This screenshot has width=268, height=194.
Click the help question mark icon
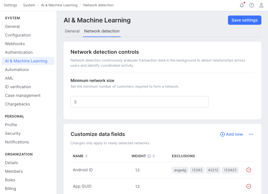(x=252, y=5)
